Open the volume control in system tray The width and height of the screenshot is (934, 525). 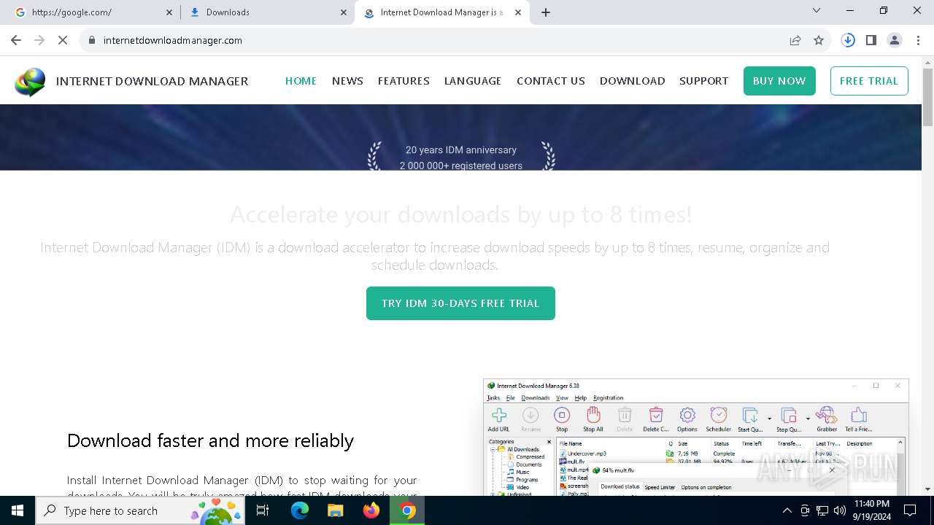[x=840, y=510]
